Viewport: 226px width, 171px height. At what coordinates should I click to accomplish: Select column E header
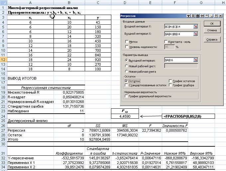(150, 2)
